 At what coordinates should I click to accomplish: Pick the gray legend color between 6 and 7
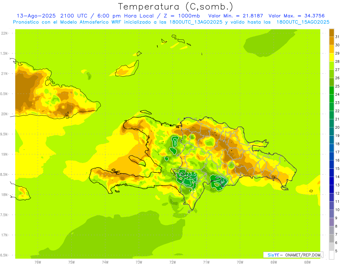(331, 238)
